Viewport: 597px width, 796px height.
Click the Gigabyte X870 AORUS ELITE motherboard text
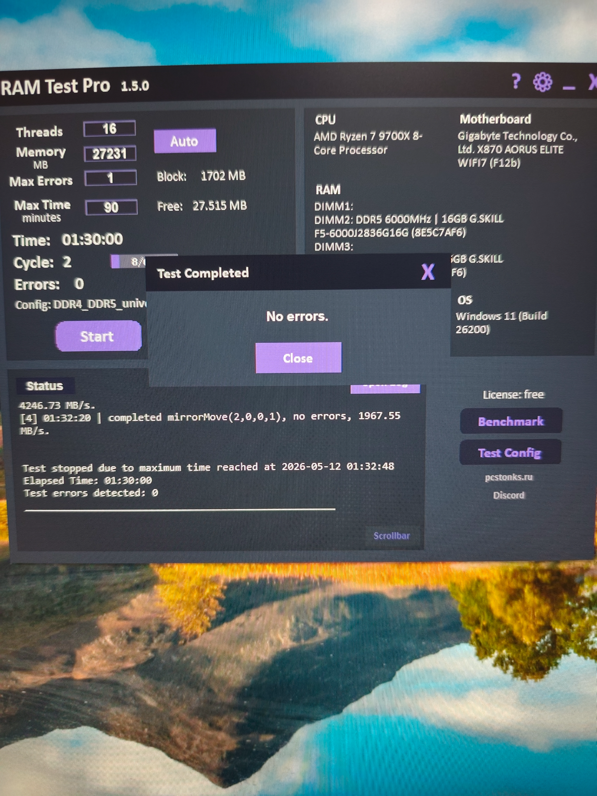(x=518, y=149)
